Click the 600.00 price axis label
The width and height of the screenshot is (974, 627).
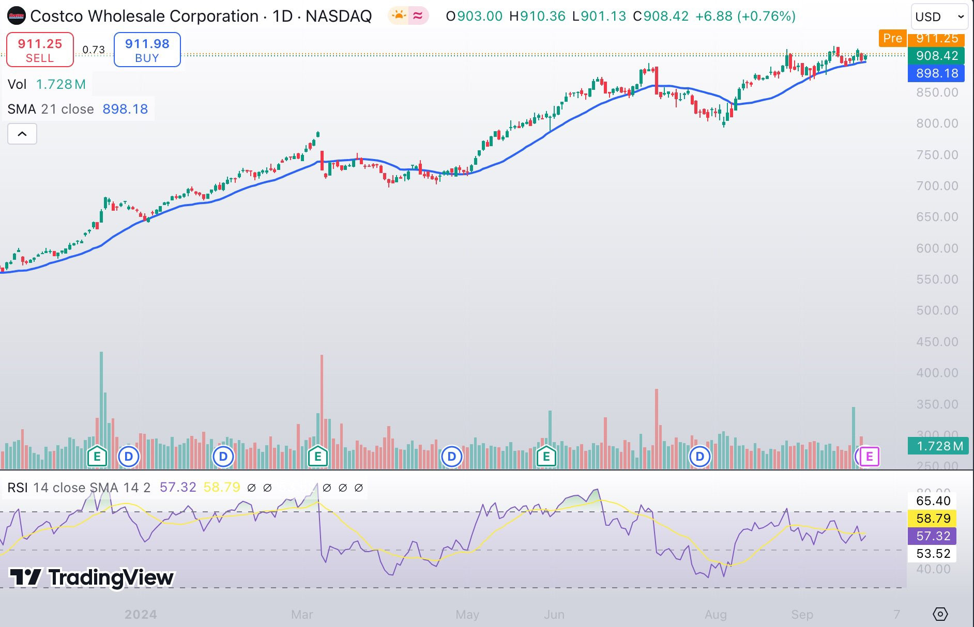pos(937,248)
